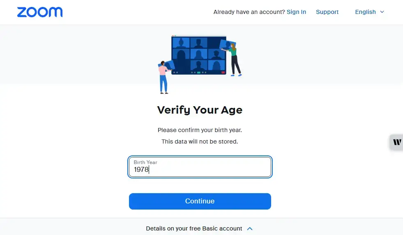Click the video meeting grid illustration
Screen dimensions: 403x235
point(199,55)
